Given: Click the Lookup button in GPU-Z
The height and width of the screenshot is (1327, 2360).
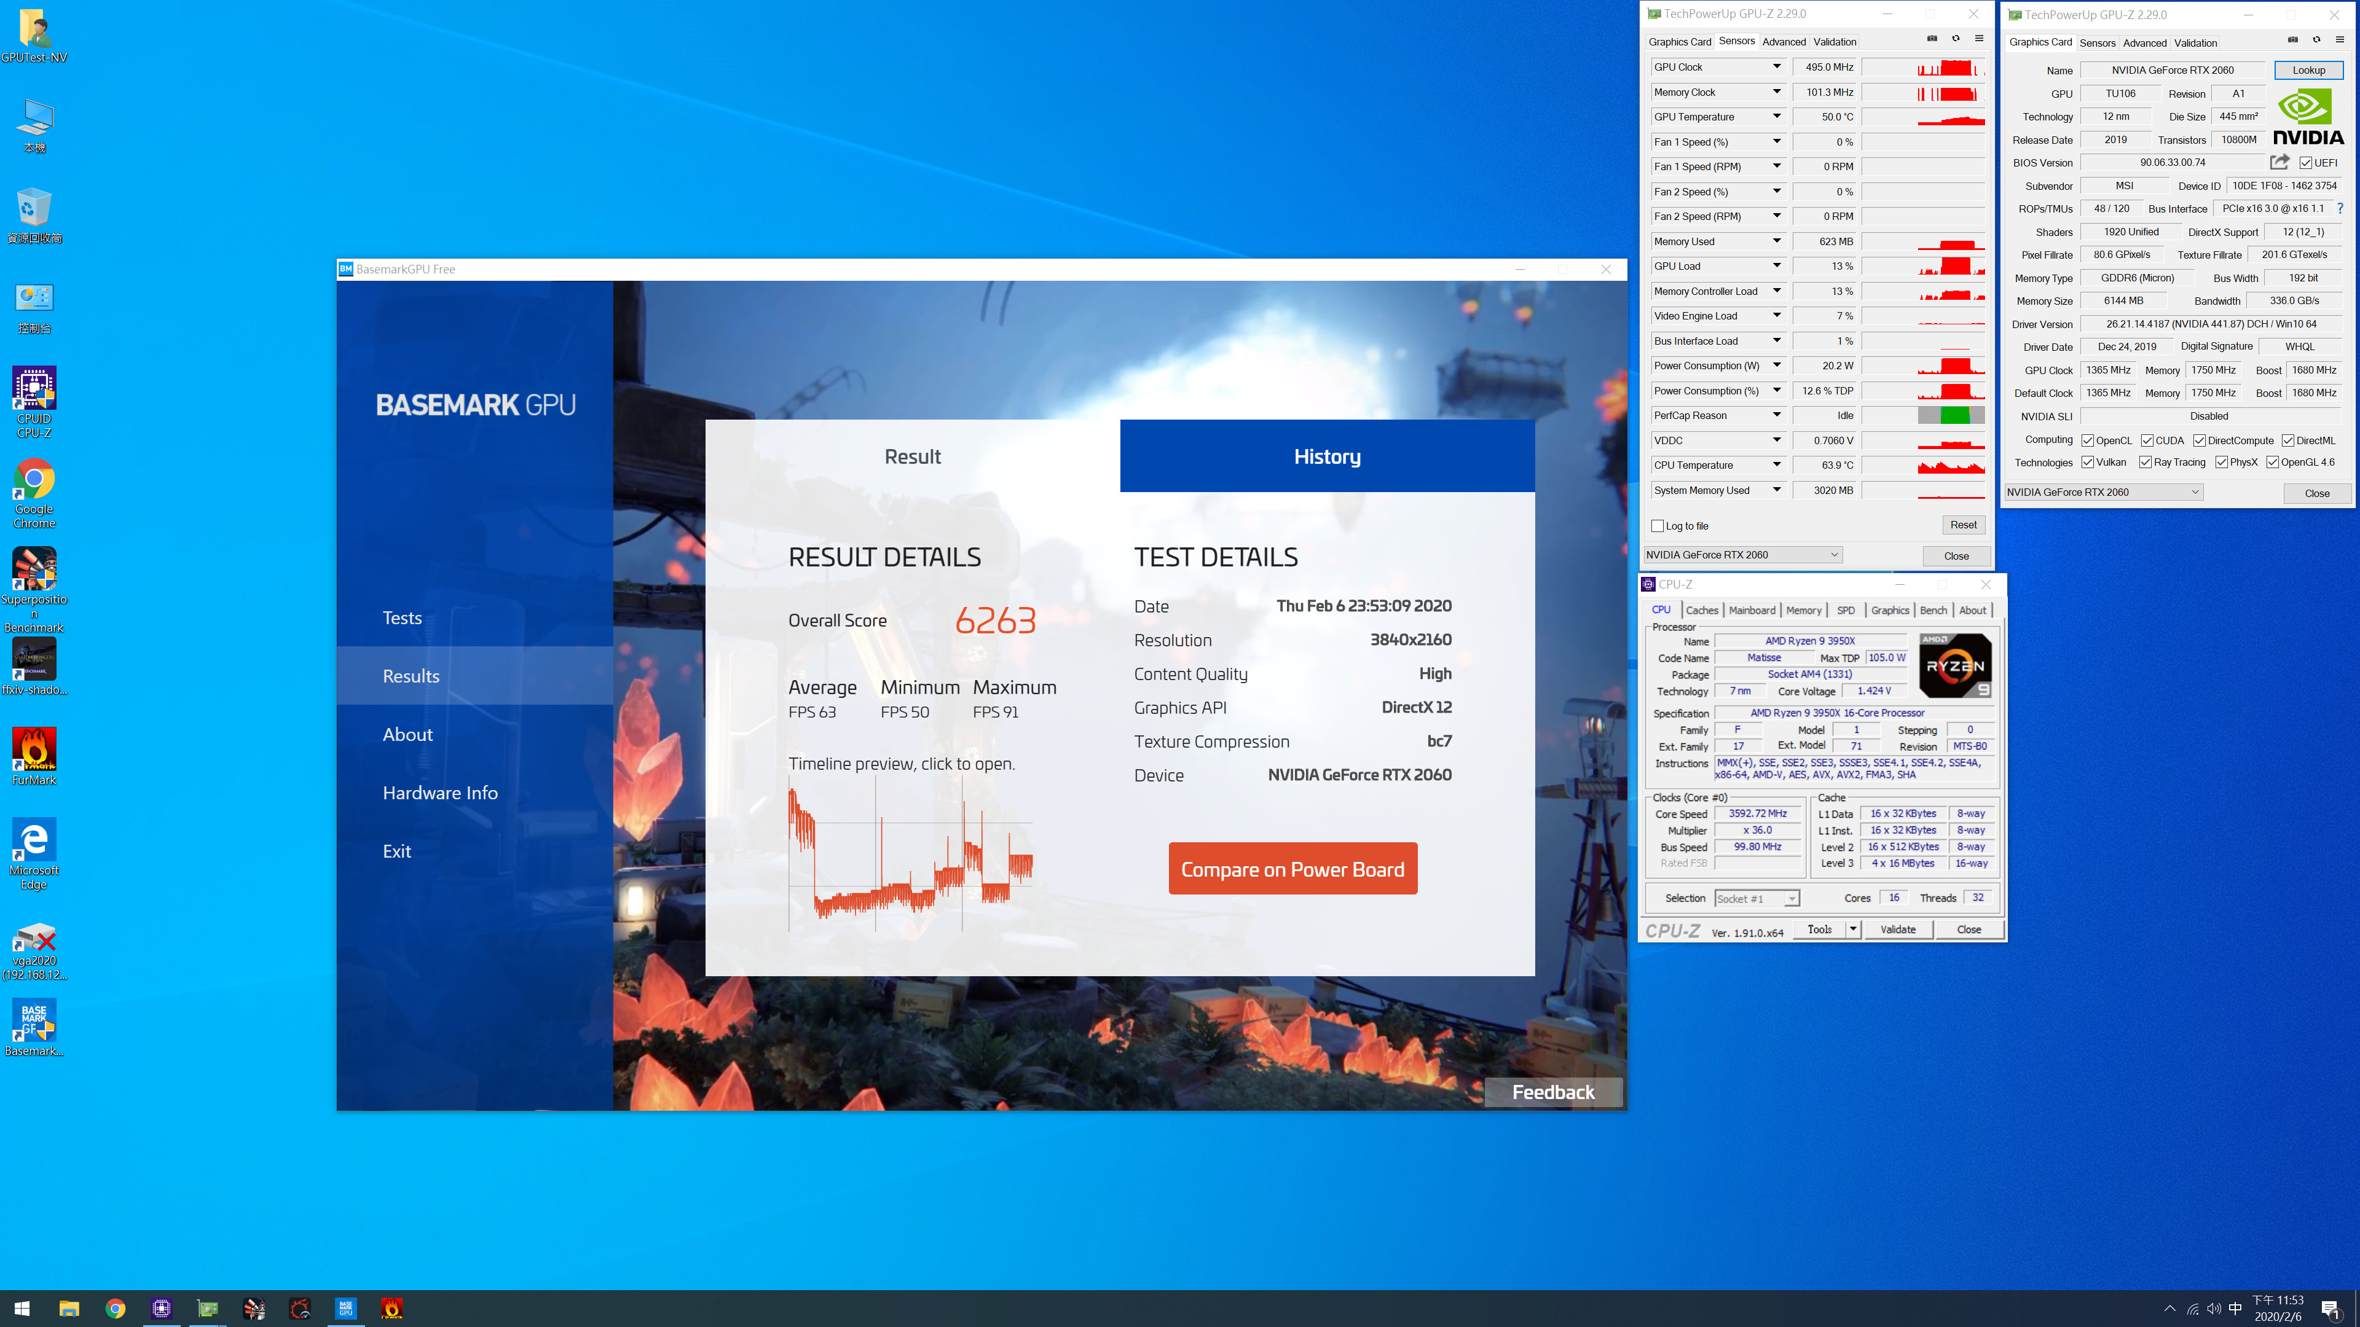Looking at the screenshot, I should click(2308, 69).
